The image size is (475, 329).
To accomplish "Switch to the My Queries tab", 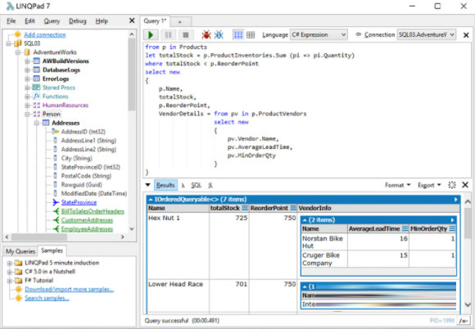I will click(x=20, y=251).
